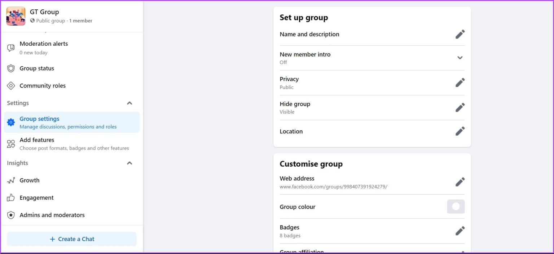Edit Name and description with the pencil icon
Screen dimensions: 554x254
[x=460, y=34]
